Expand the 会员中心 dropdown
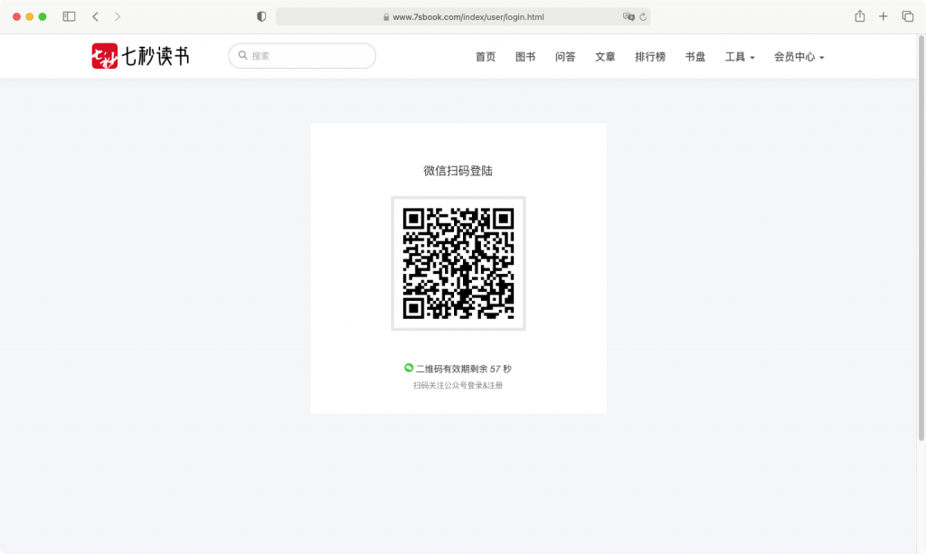Viewport: 926px width, 554px height. click(x=799, y=57)
